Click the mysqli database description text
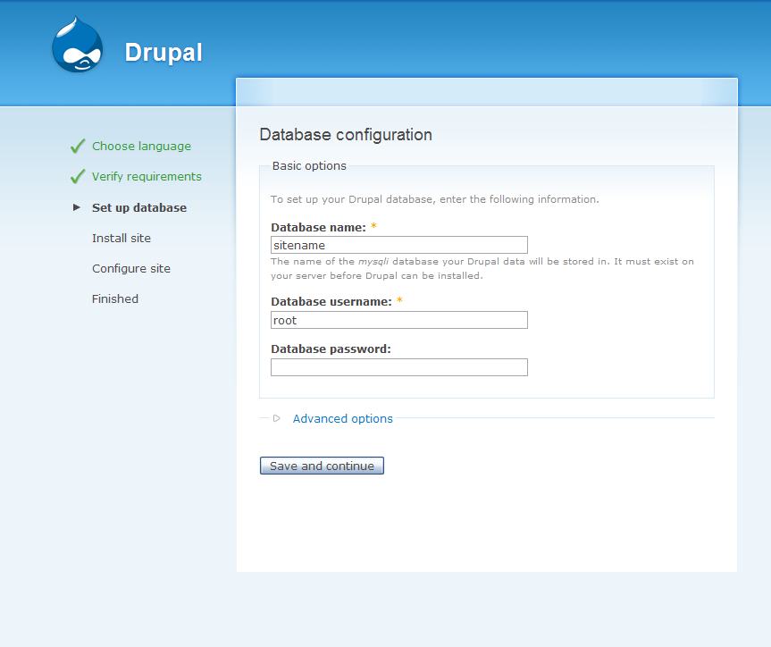 [x=482, y=269]
